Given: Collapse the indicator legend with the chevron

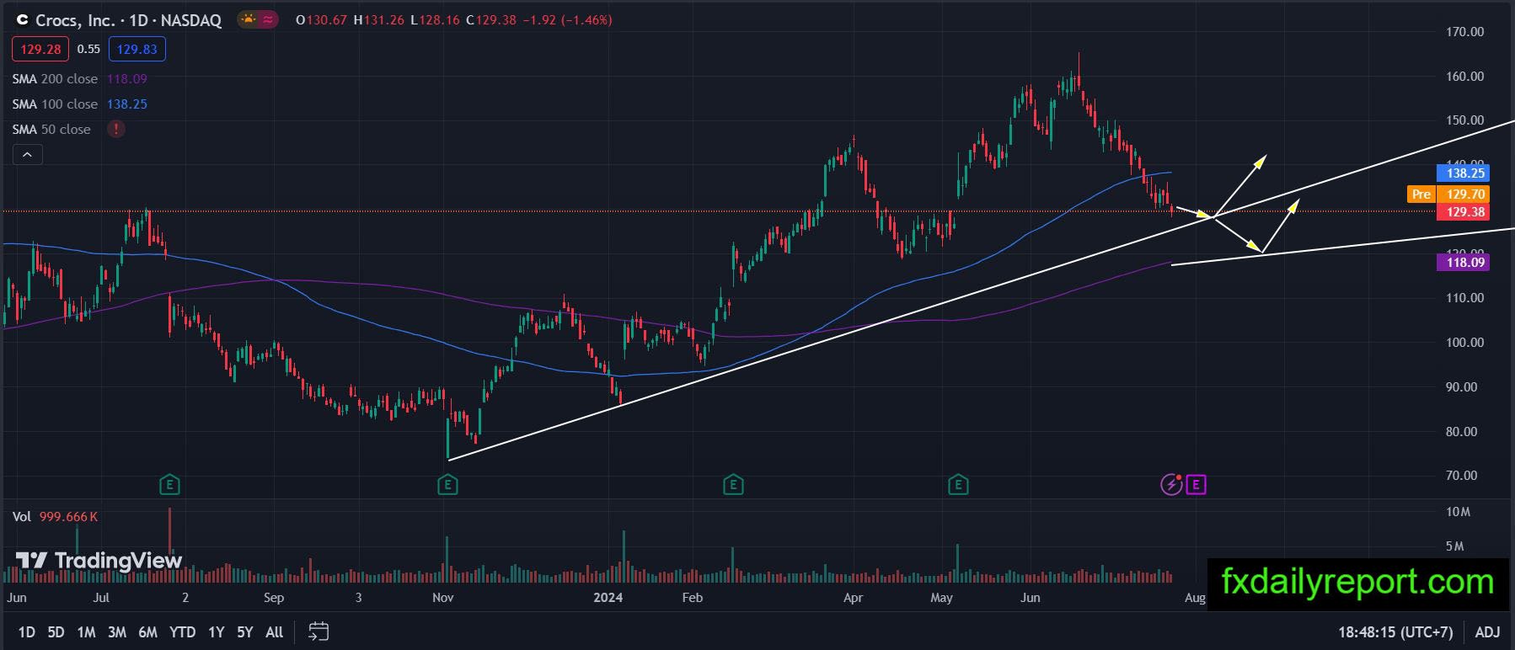Looking at the screenshot, I should pyautogui.click(x=27, y=155).
